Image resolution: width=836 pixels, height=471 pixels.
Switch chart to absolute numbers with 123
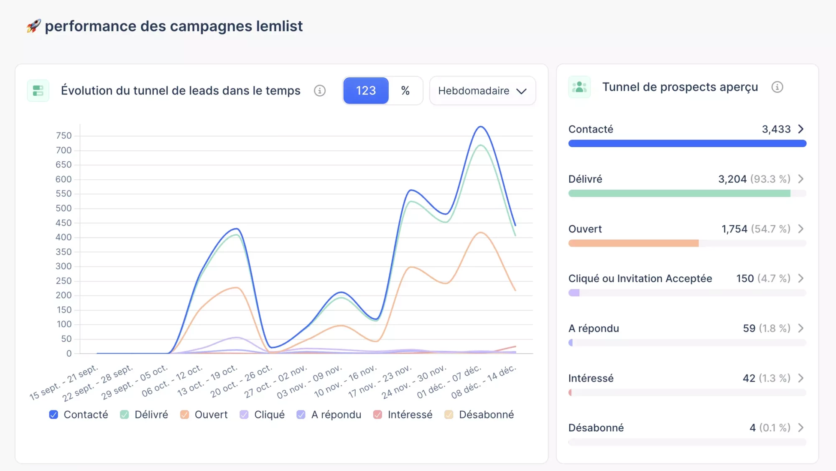click(x=366, y=91)
